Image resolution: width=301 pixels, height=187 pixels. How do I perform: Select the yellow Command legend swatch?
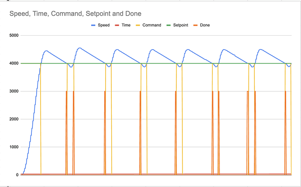(x=138, y=25)
